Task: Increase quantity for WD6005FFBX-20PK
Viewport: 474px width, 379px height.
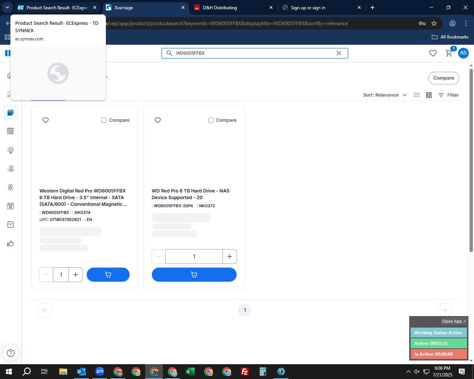Action: click(230, 256)
